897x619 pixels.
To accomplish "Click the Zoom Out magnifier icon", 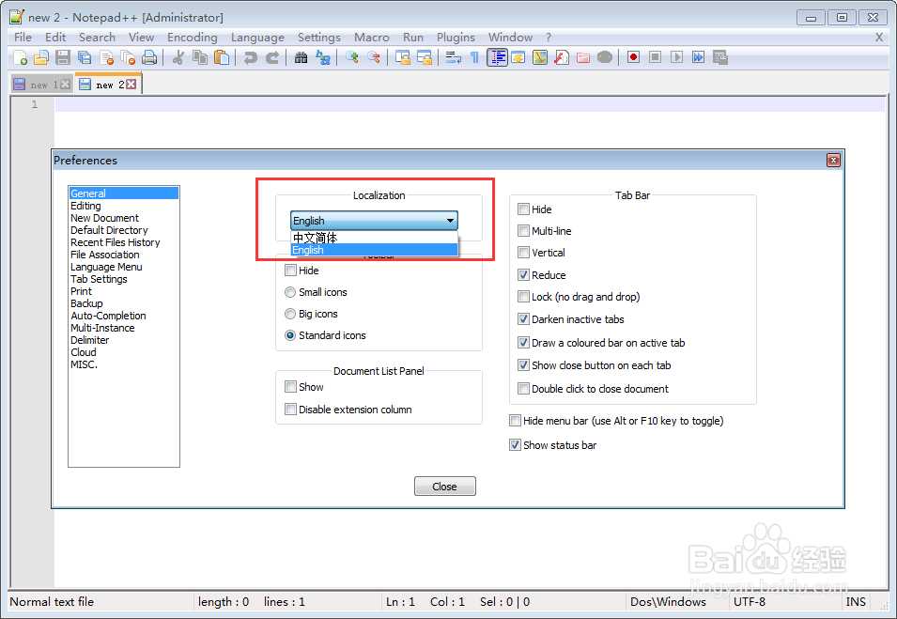I will 374,57.
